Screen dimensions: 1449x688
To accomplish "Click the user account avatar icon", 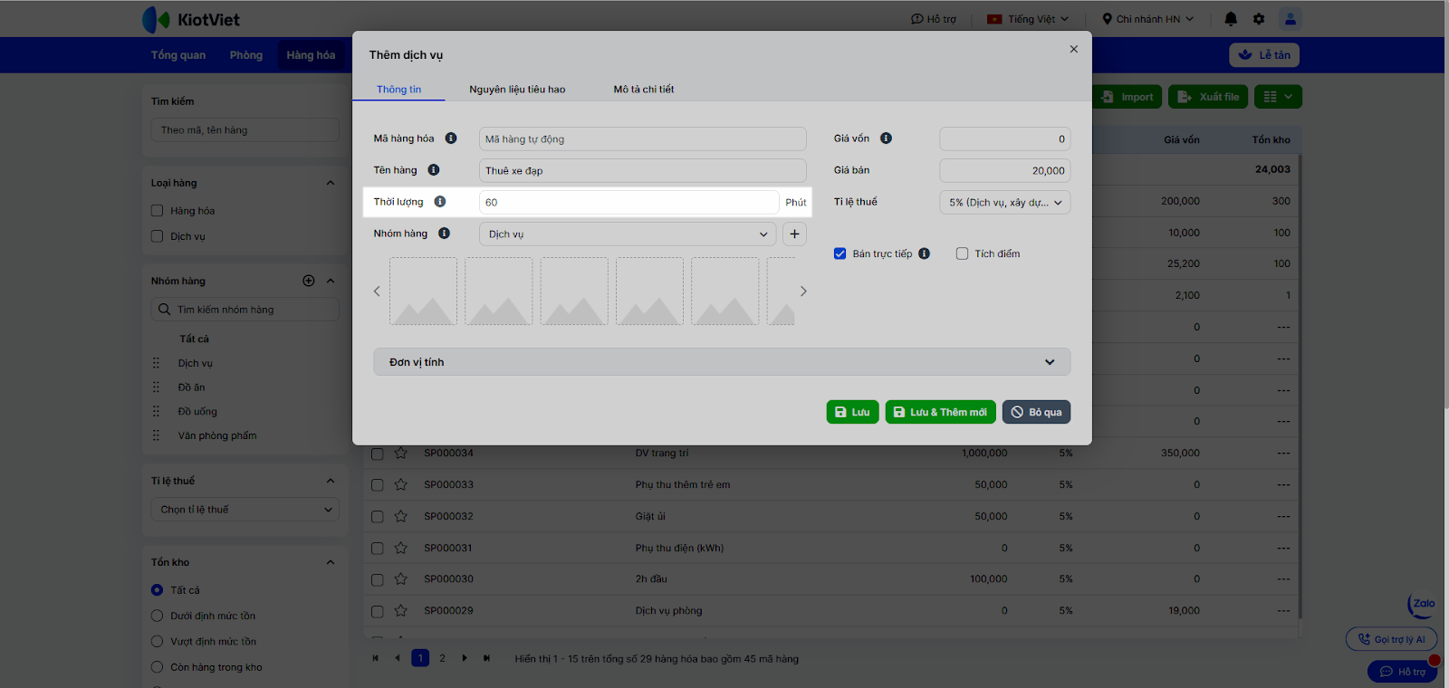I will point(1290,19).
